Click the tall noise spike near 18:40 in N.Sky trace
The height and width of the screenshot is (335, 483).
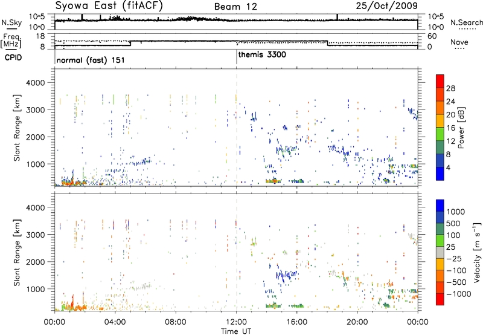(x=337, y=17)
